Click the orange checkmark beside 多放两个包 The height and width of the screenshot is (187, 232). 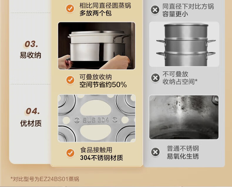(70, 9)
